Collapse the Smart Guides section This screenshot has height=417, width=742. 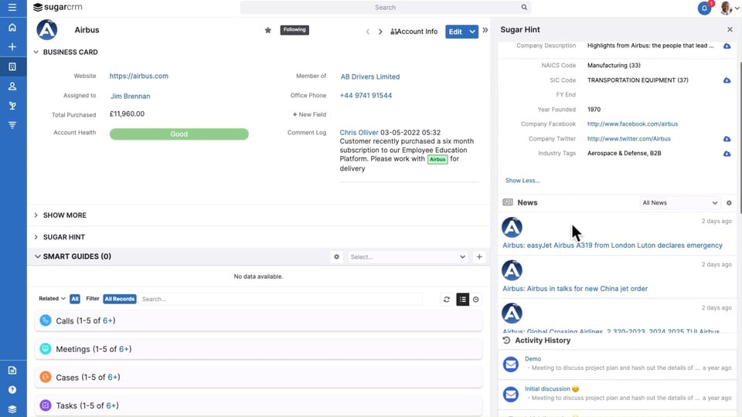coord(37,256)
